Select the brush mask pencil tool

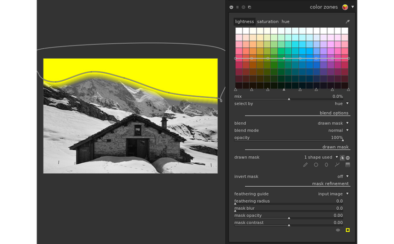tap(305, 165)
